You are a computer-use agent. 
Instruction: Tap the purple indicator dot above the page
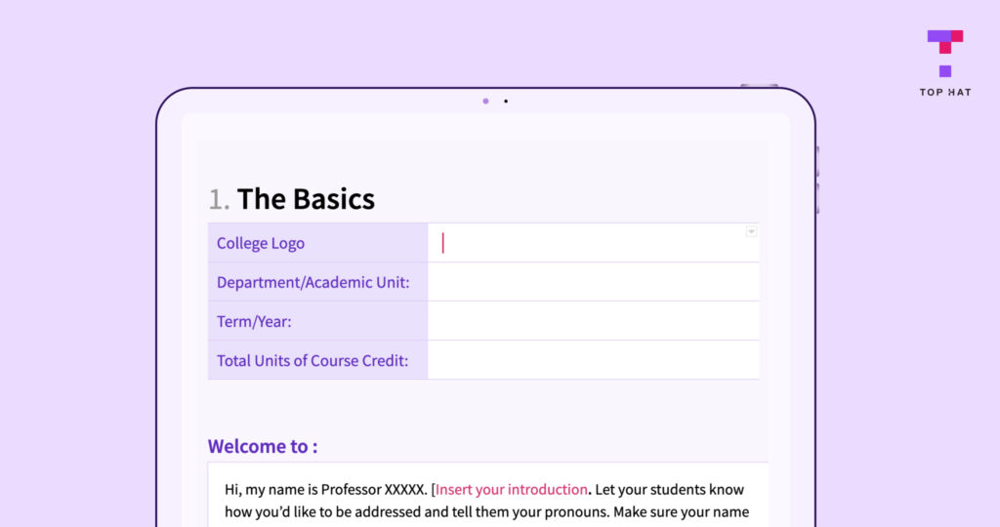(485, 101)
